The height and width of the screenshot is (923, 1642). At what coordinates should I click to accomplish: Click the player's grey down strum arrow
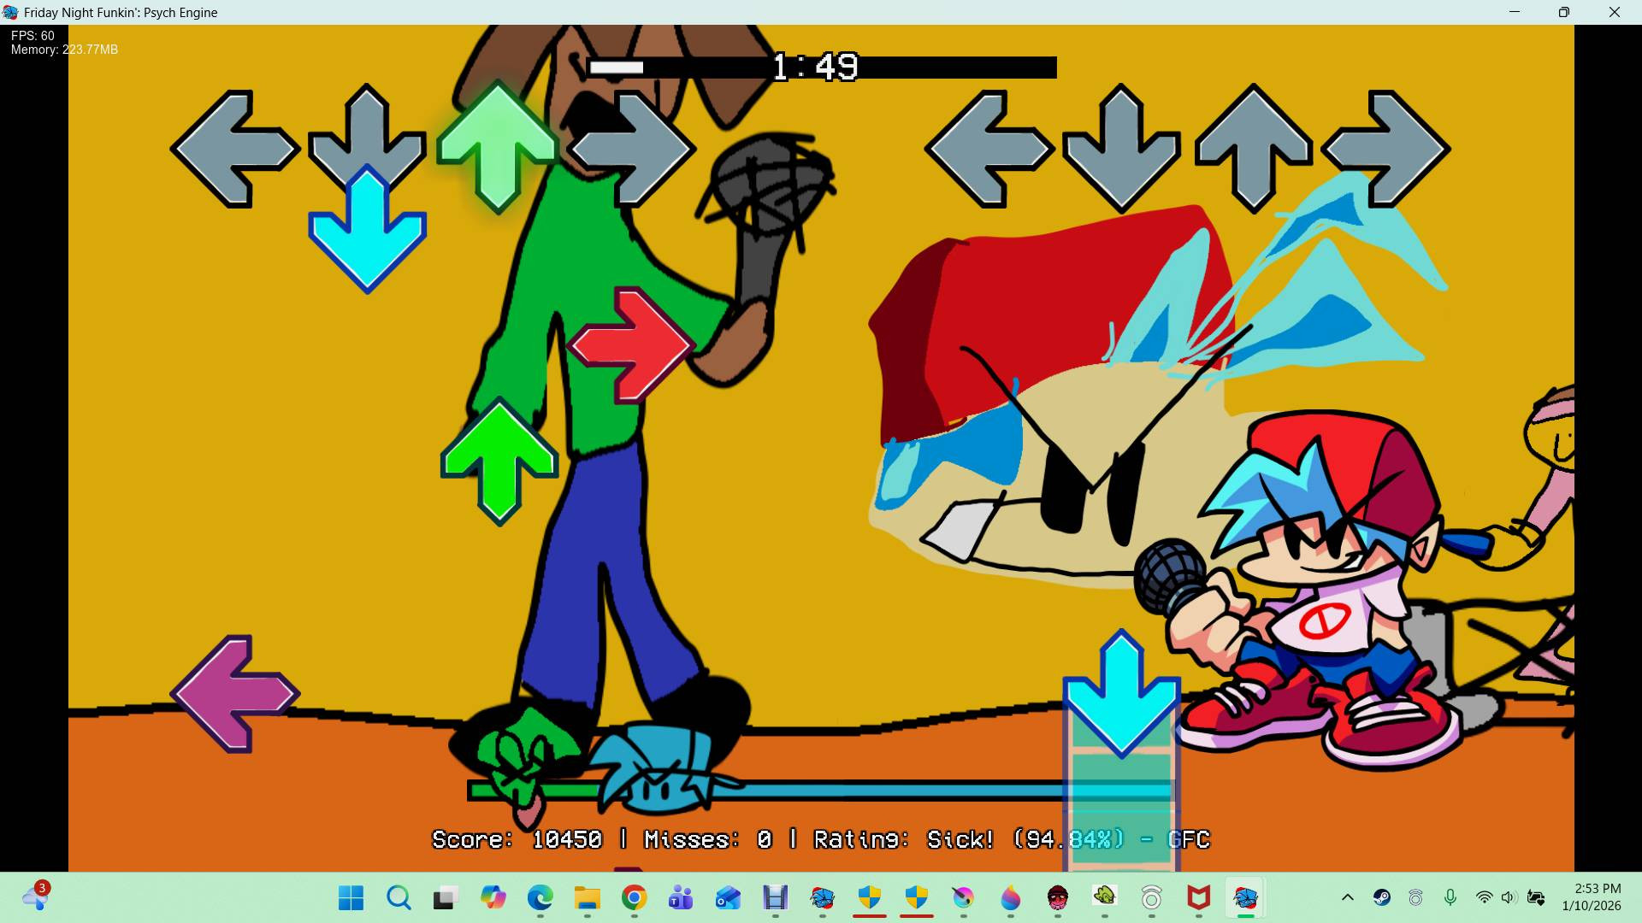click(1121, 149)
